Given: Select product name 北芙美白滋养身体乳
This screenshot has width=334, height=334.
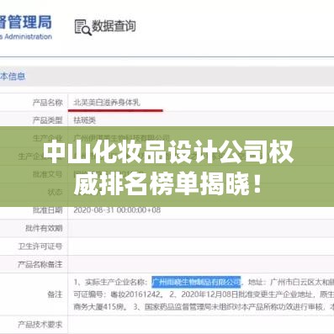Looking at the screenshot, I should tap(107, 103).
